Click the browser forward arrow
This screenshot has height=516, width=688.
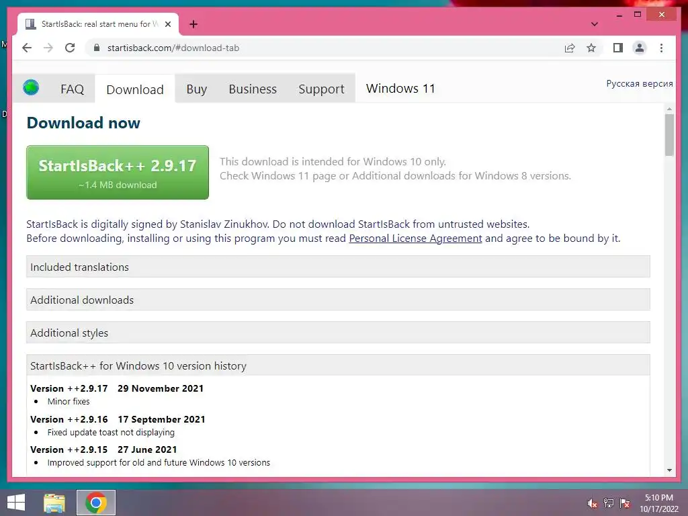point(48,48)
